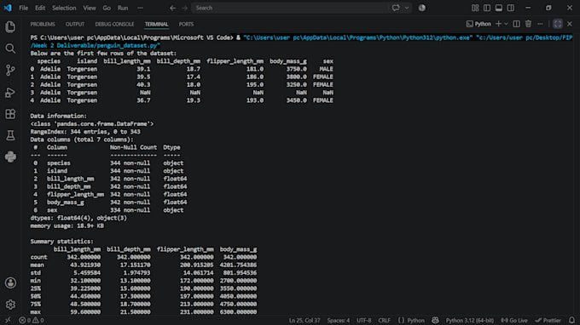Open the Selection menu
Viewport: 580px width, 325px height.
[x=64, y=8]
